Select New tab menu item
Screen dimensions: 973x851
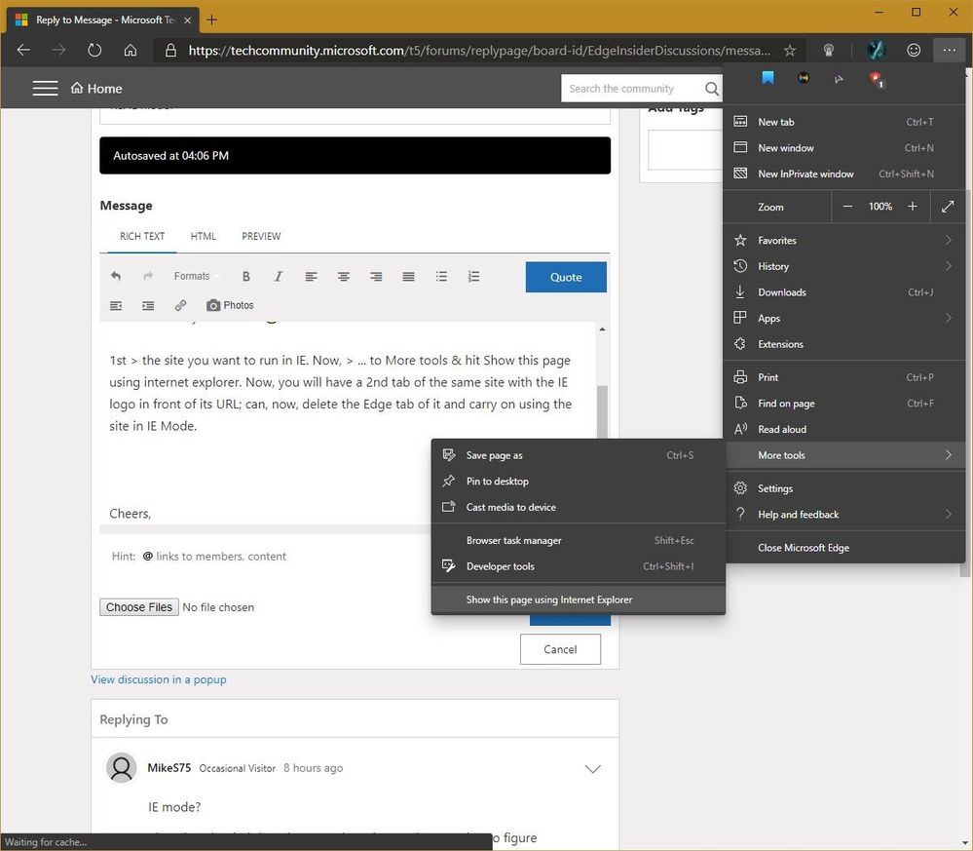click(844, 122)
